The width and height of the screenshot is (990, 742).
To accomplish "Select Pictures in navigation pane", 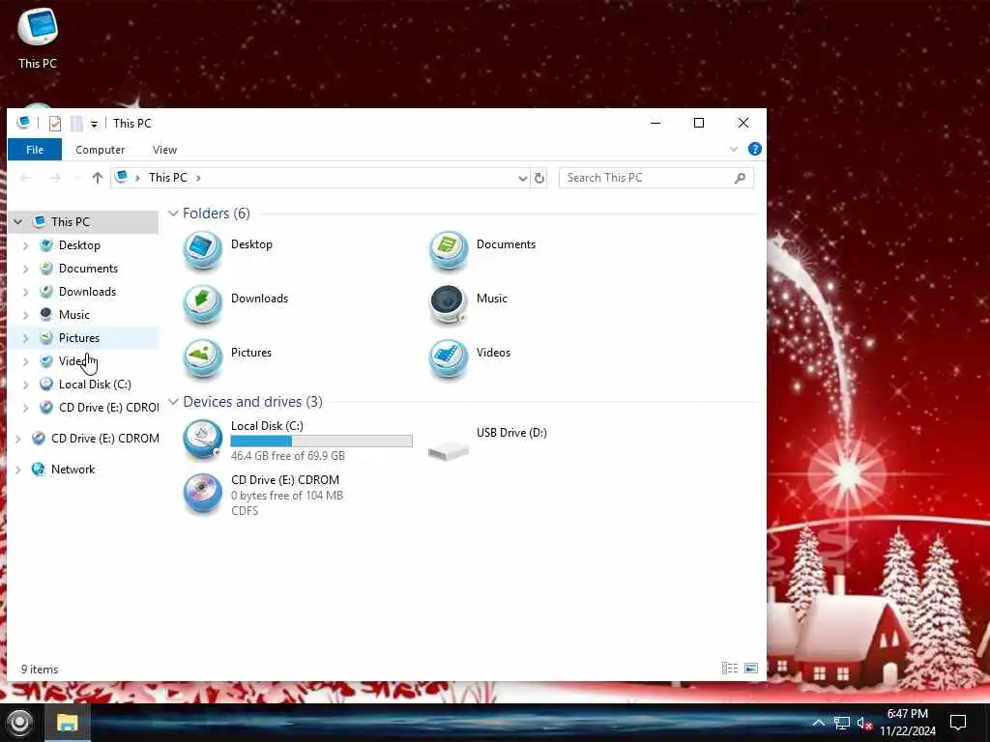I will (x=79, y=338).
